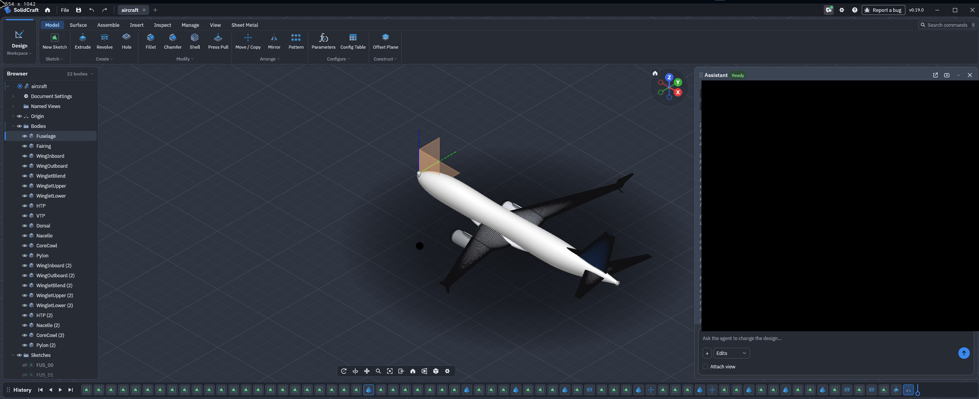
Task: Click the Save icon in title bar
Action: 79,10
